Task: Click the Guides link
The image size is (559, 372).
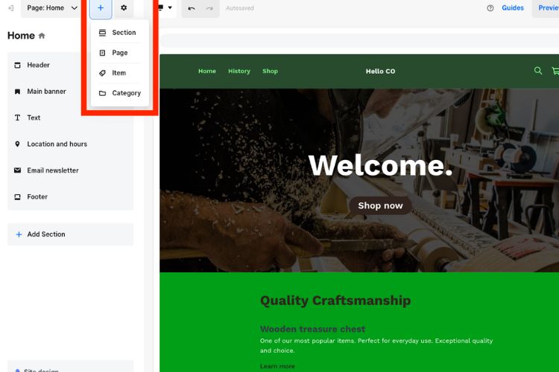Action: (512, 8)
